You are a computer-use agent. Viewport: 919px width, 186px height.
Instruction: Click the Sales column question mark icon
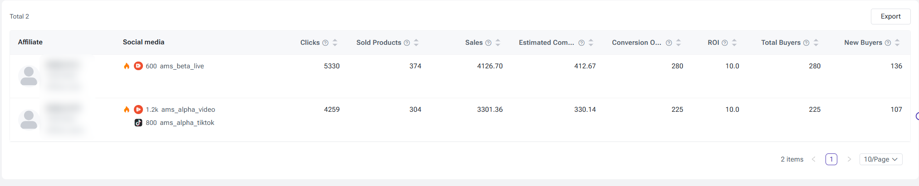pyautogui.click(x=488, y=43)
